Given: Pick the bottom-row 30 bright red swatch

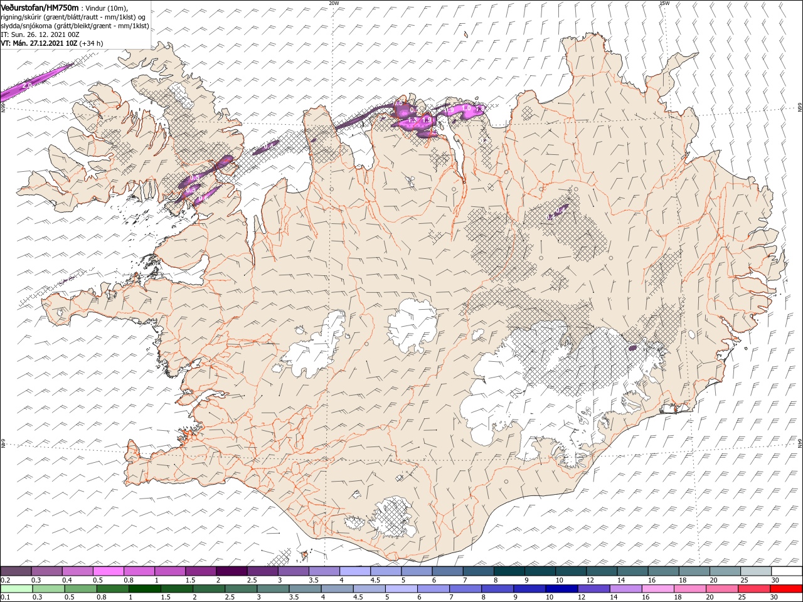Looking at the screenshot, I should point(785,589).
